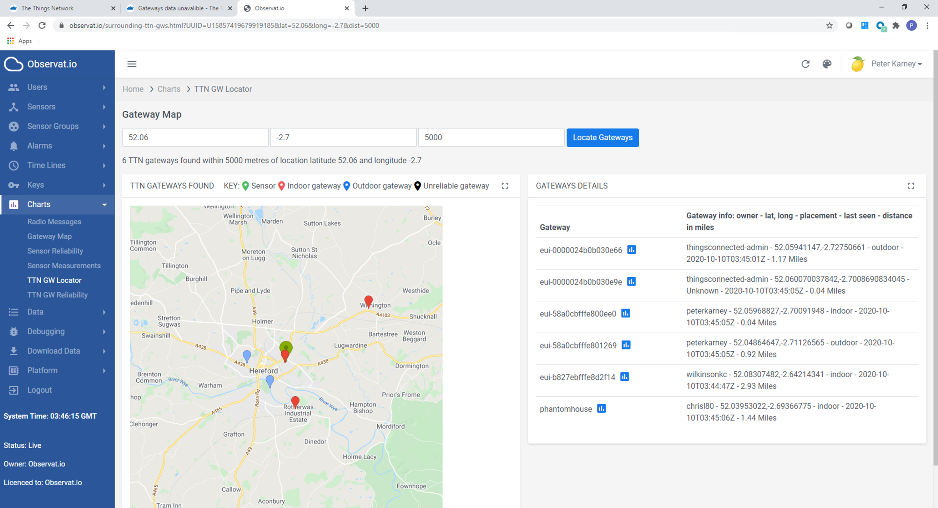Collapse the Charts sidebar menu

[57, 204]
